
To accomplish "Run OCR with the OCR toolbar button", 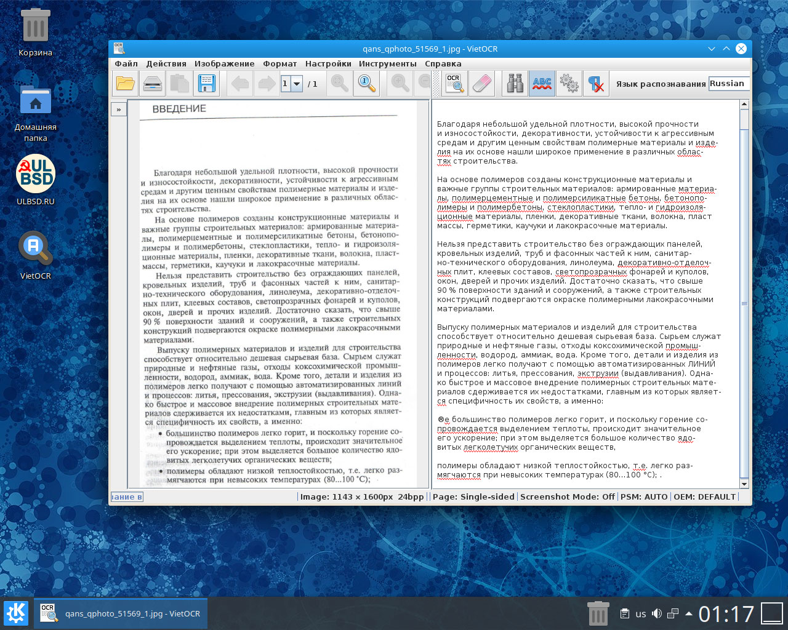I will 454,84.
